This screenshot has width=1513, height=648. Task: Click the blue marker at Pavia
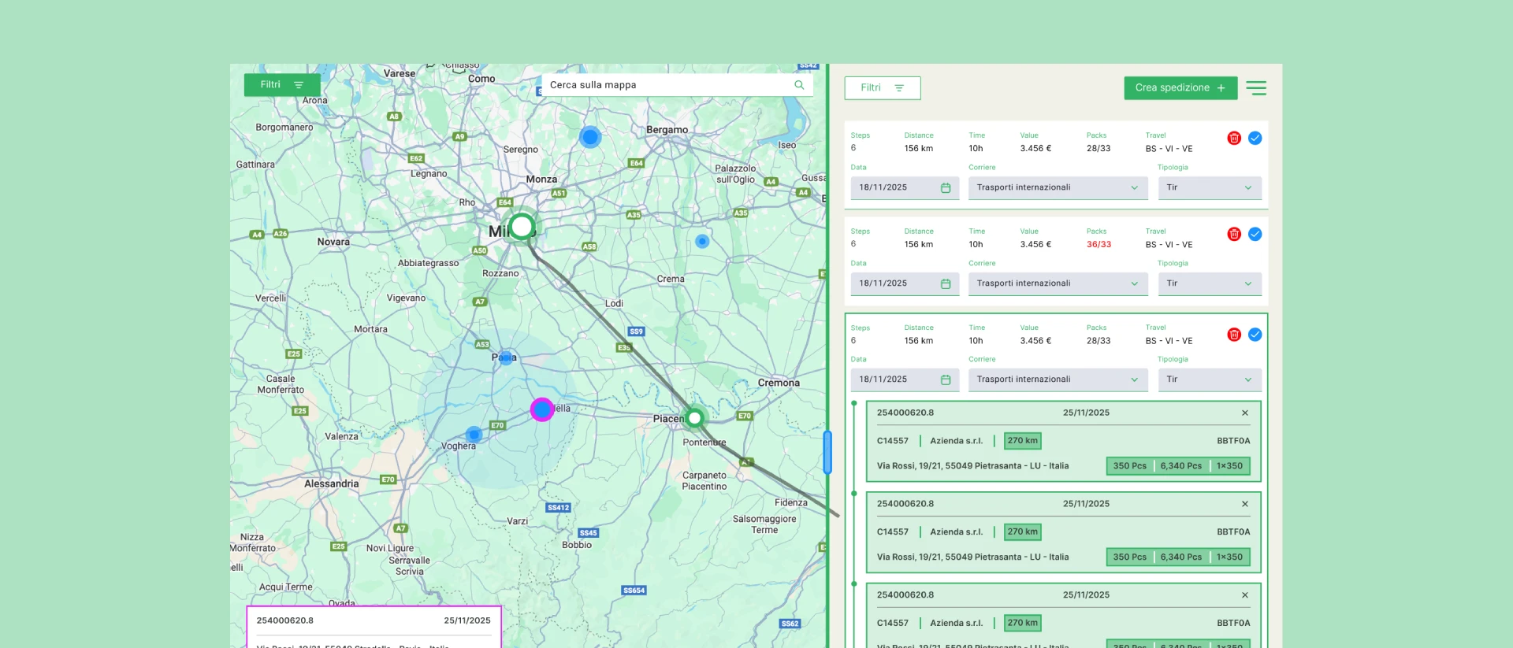pos(507,357)
